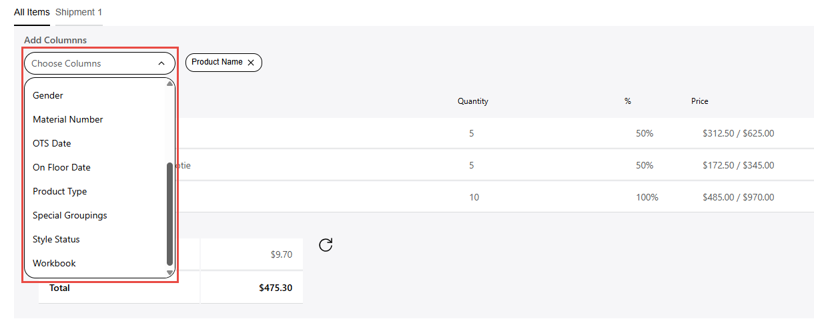Choose Material Number from the list

tap(68, 119)
